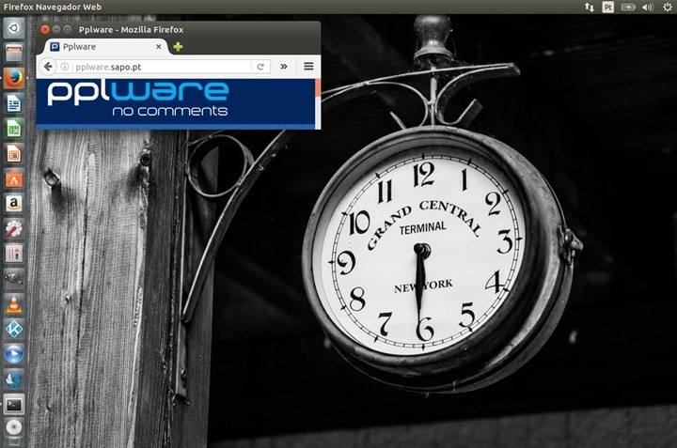Open the Pt keyboard layout indicator
Screen dimensions: 677x448
(608, 7)
